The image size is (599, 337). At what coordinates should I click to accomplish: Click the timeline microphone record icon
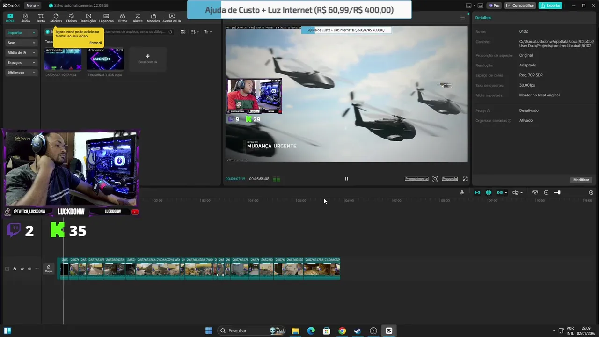coord(462,192)
